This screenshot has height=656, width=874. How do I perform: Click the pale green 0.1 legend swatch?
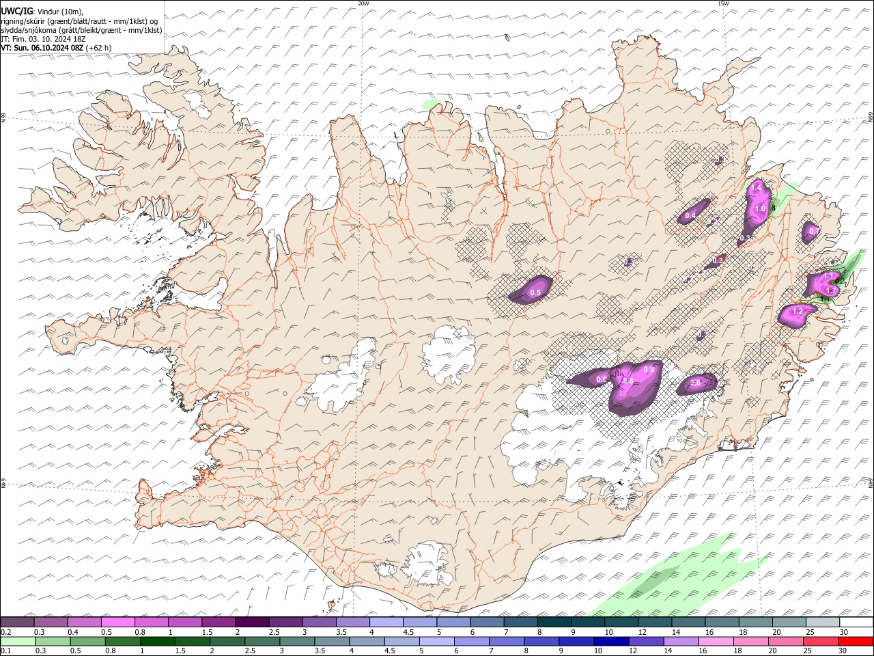17,642
